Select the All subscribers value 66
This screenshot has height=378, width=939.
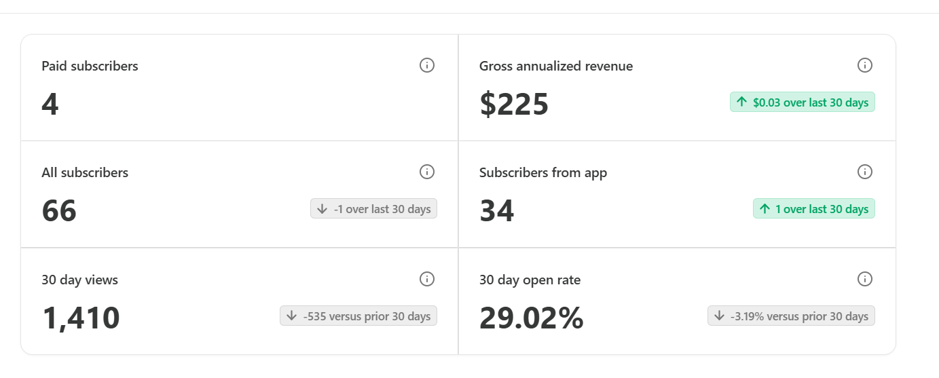click(x=59, y=210)
